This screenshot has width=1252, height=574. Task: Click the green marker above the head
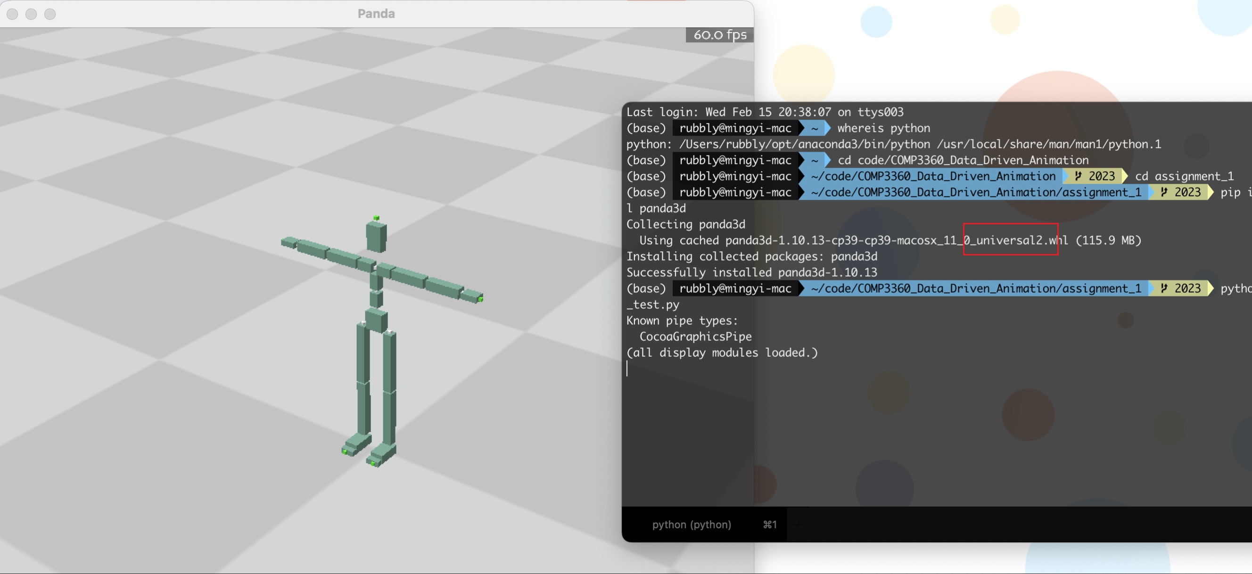(x=376, y=218)
